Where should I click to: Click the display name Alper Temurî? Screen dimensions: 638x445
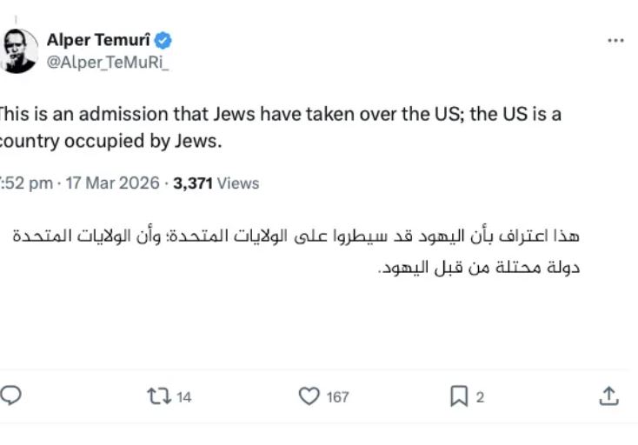[x=98, y=40]
